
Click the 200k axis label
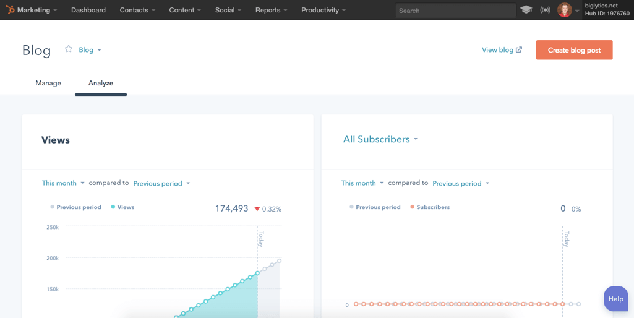53,258
